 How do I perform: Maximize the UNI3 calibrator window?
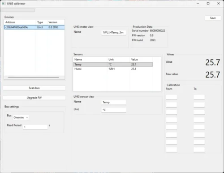click(x=208, y=4)
